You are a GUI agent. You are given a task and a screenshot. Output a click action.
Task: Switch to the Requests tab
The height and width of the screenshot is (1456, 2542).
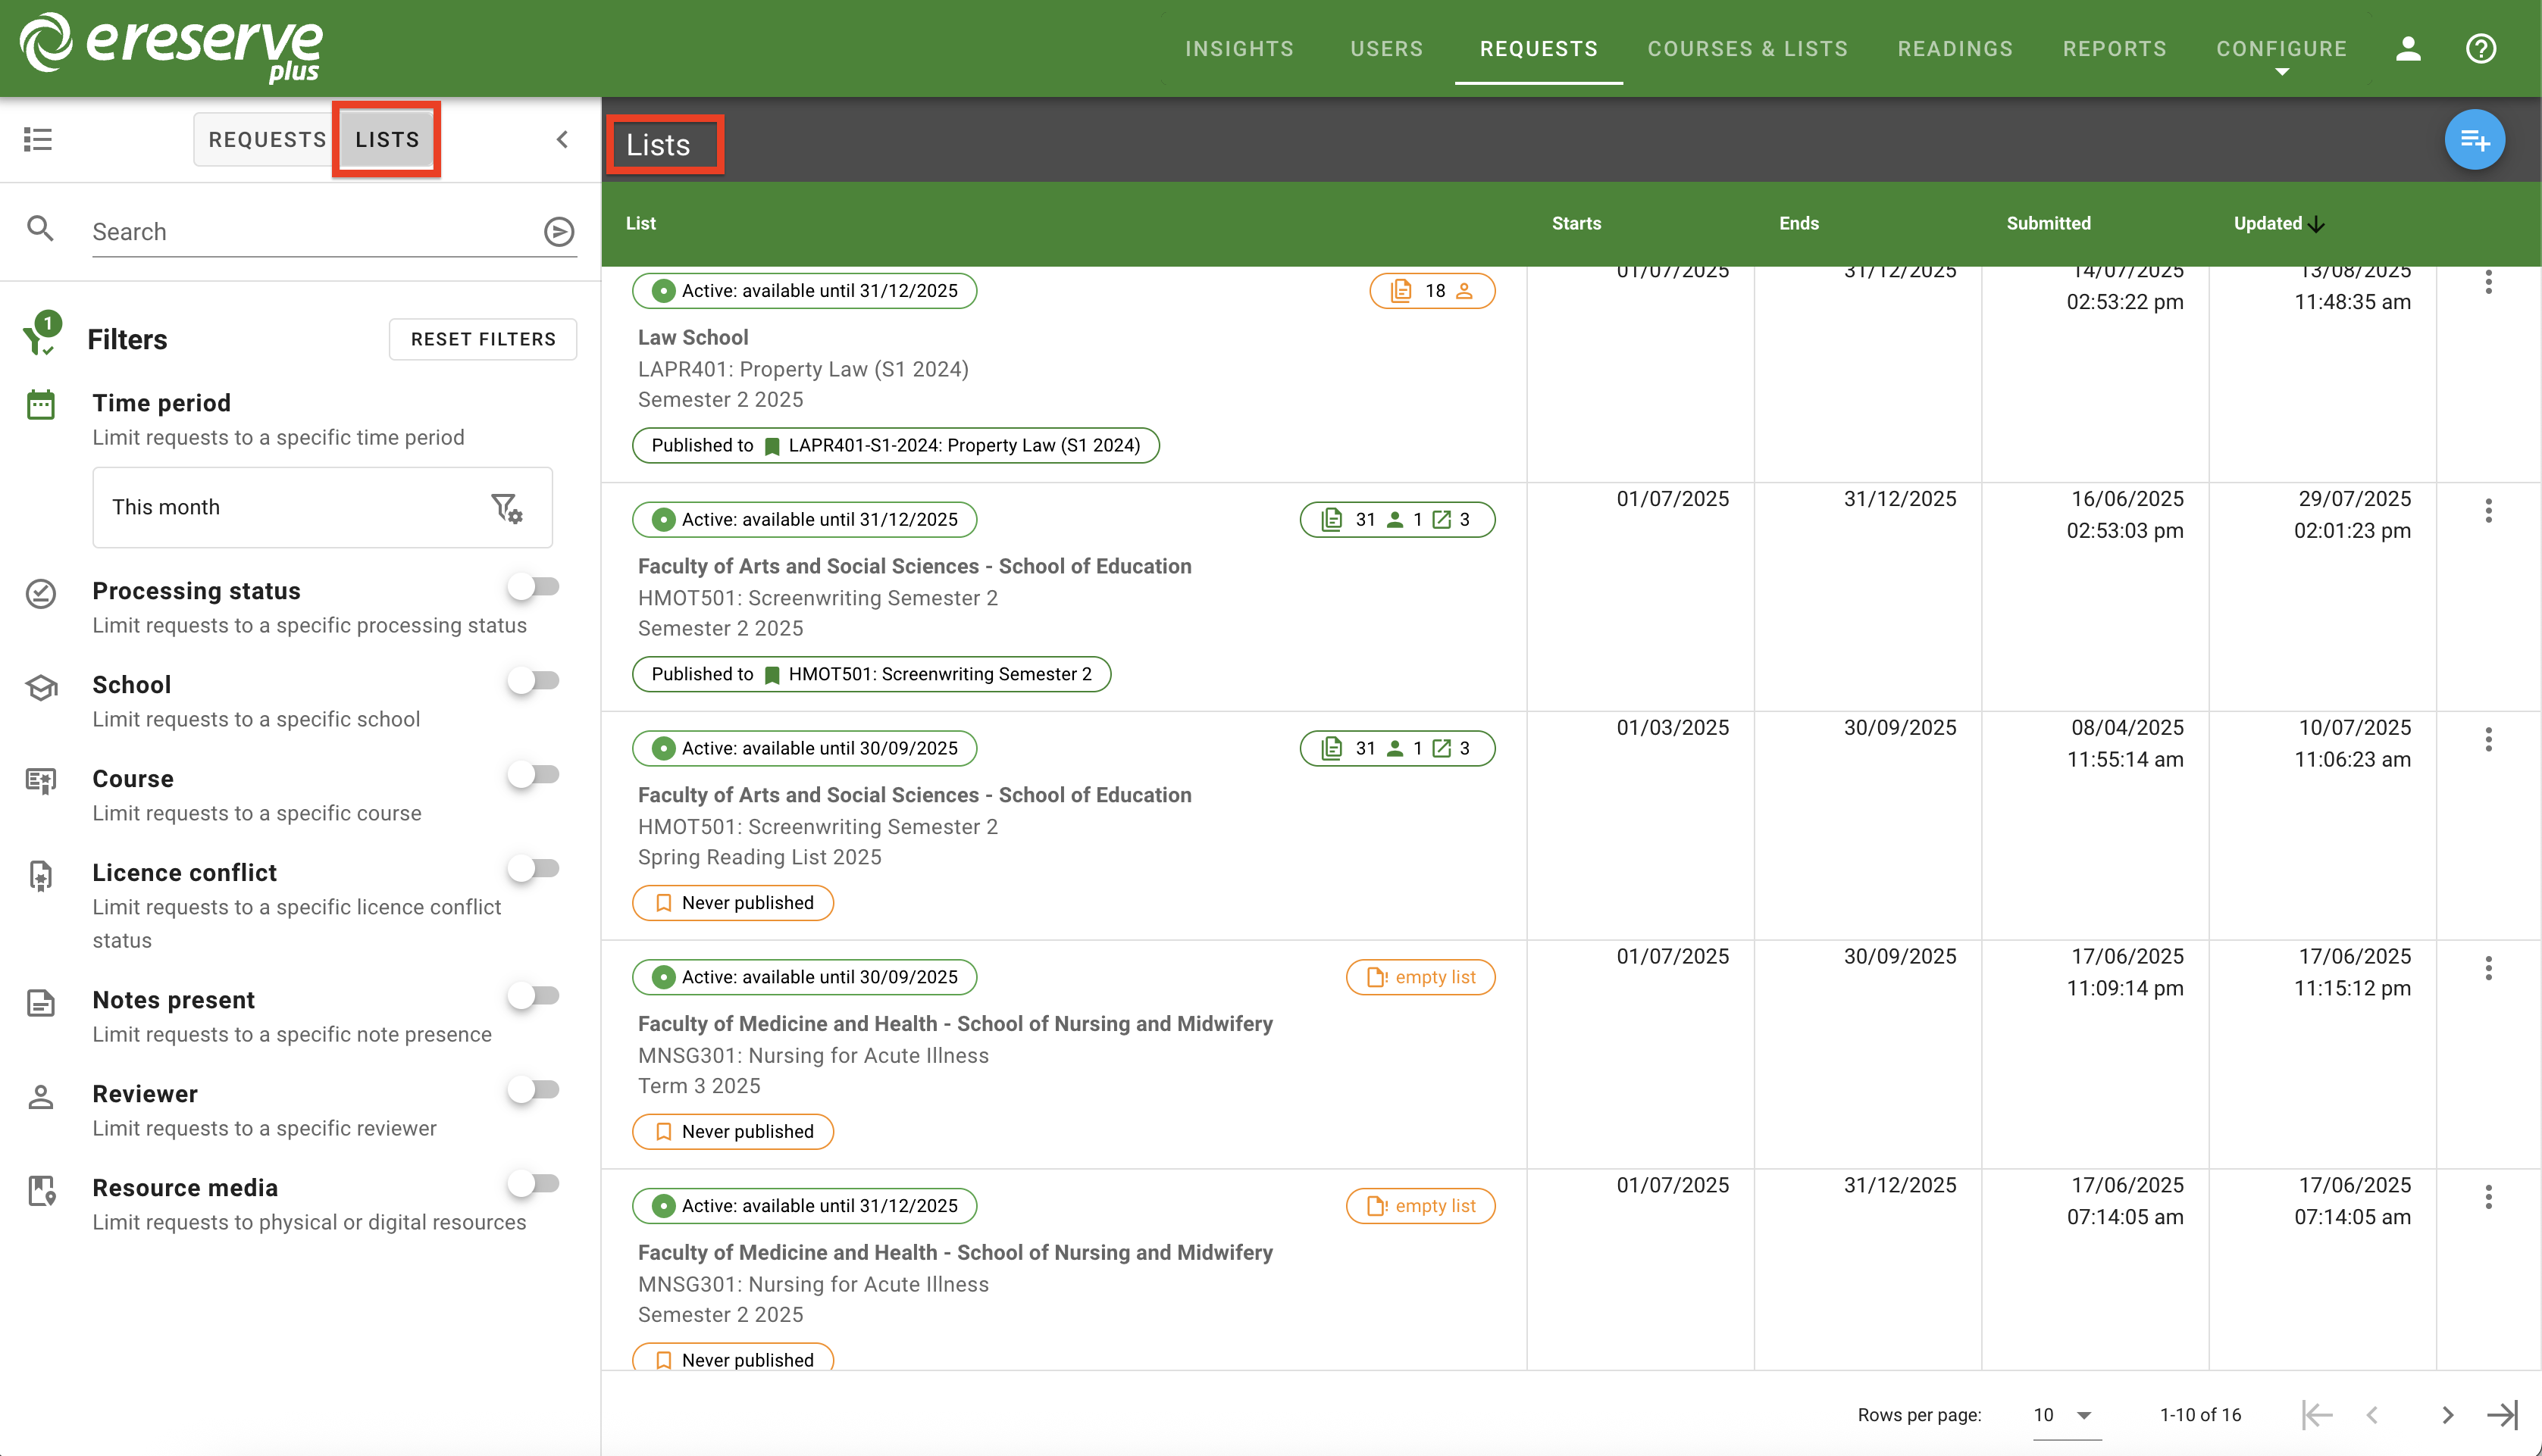[x=265, y=139]
